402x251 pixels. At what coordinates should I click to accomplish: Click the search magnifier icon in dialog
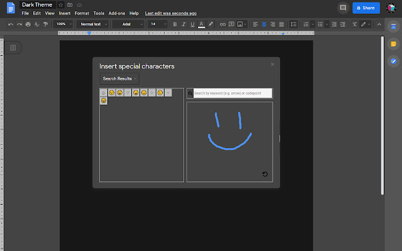(190, 93)
